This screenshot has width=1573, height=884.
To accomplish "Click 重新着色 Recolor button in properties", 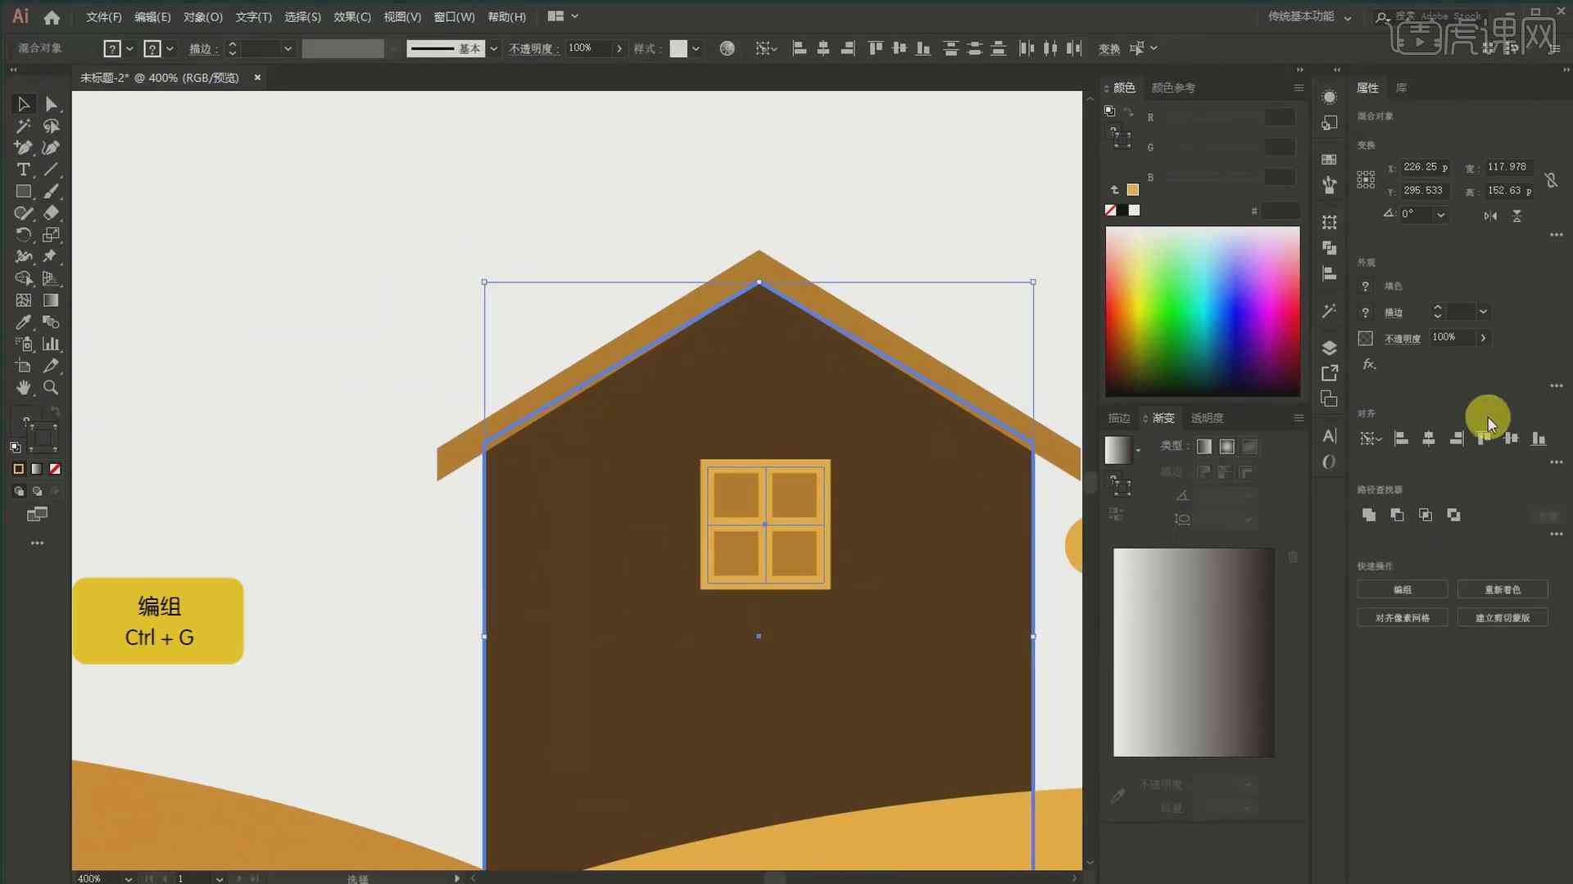I will (1503, 589).
